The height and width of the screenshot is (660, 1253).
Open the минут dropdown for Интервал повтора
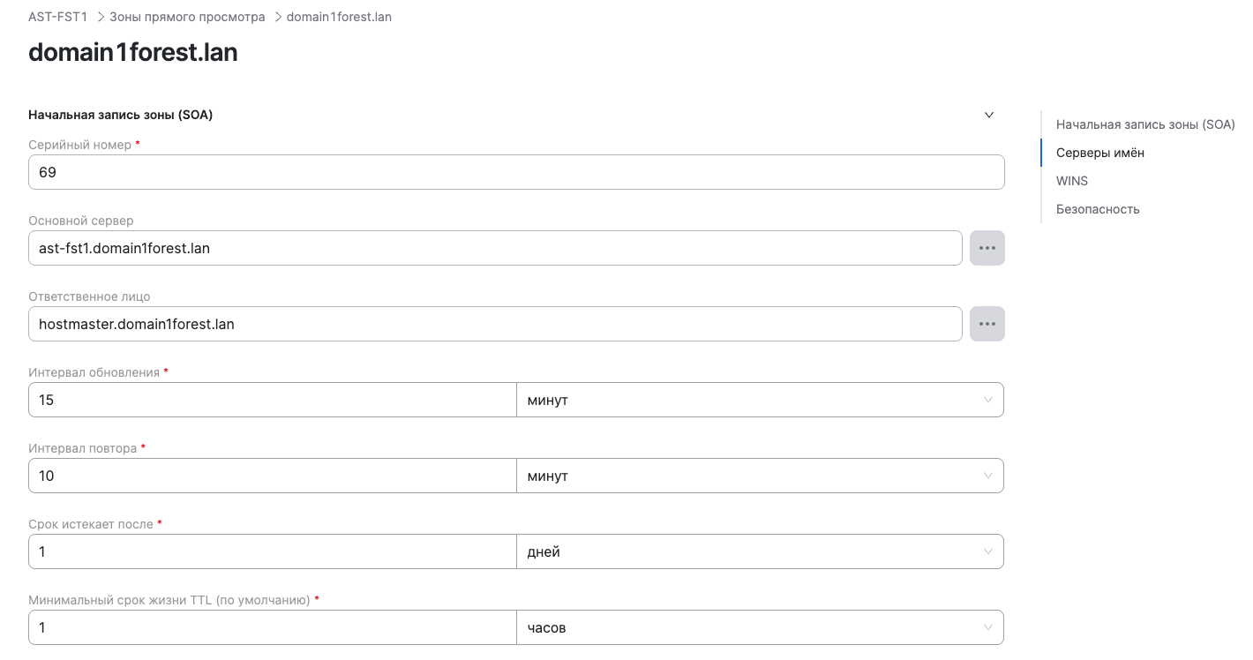(x=759, y=476)
